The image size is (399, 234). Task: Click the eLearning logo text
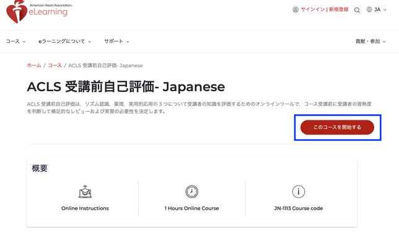[x=48, y=12]
